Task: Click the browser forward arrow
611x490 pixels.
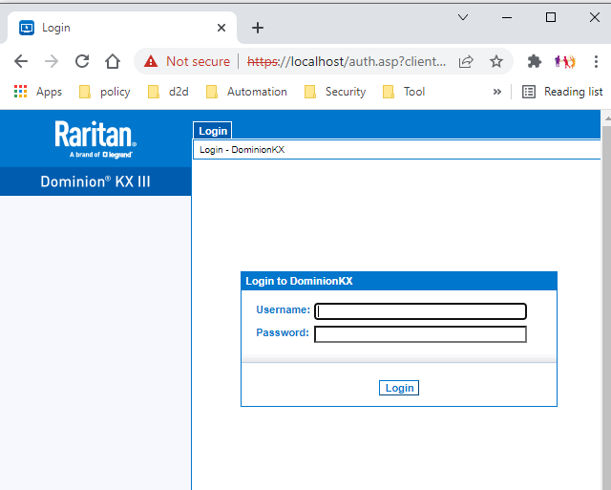Action: click(x=52, y=61)
